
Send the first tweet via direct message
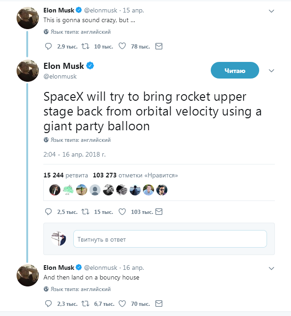click(x=159, y=46)
